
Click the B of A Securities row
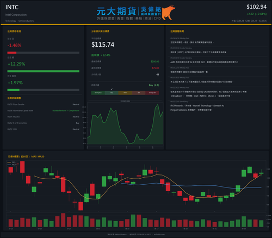(x=44, y=123)
